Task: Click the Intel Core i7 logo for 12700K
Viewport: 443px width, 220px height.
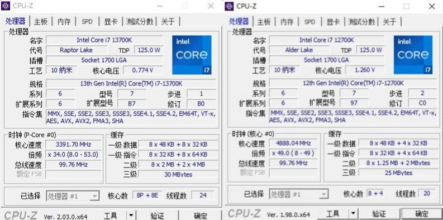Action: pyautogui.click(x=413, y=55)
